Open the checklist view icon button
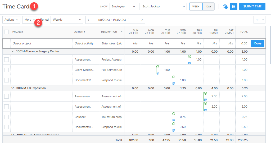Image resolution: width=271 pixels, height=143 pixels. tap(233, 7)
